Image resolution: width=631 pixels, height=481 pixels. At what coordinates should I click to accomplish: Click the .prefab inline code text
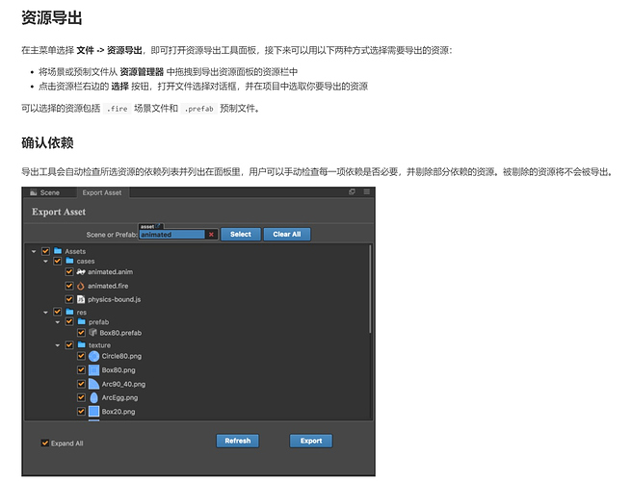[x=199, y=109]
